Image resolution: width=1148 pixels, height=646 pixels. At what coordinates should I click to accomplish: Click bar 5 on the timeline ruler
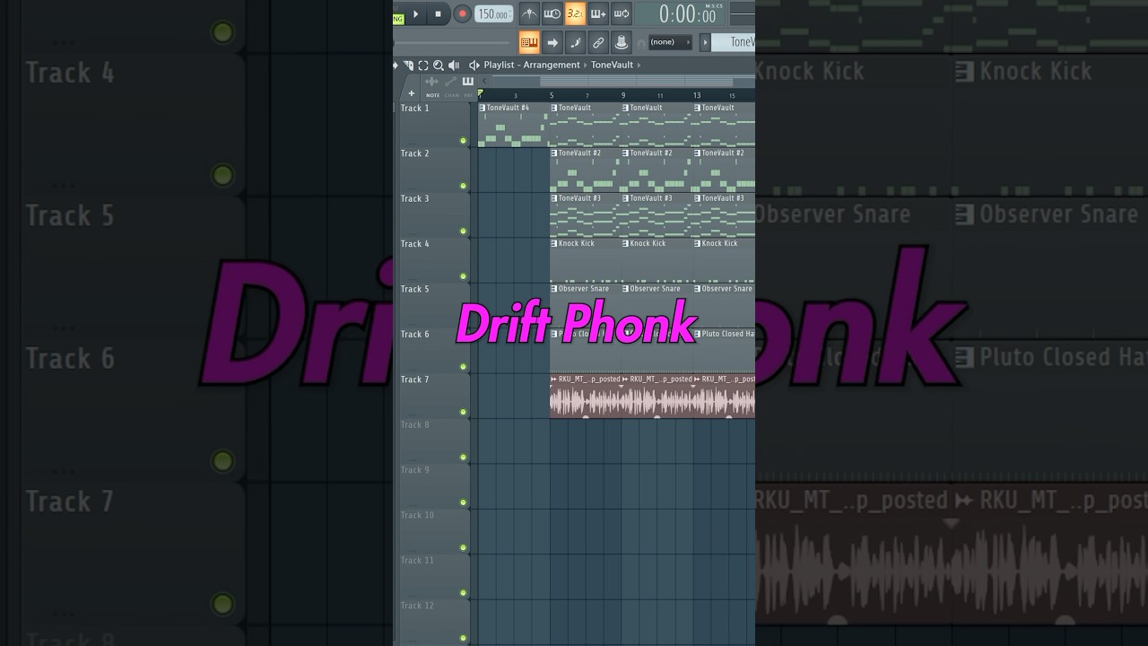click(x=552, y=95)
